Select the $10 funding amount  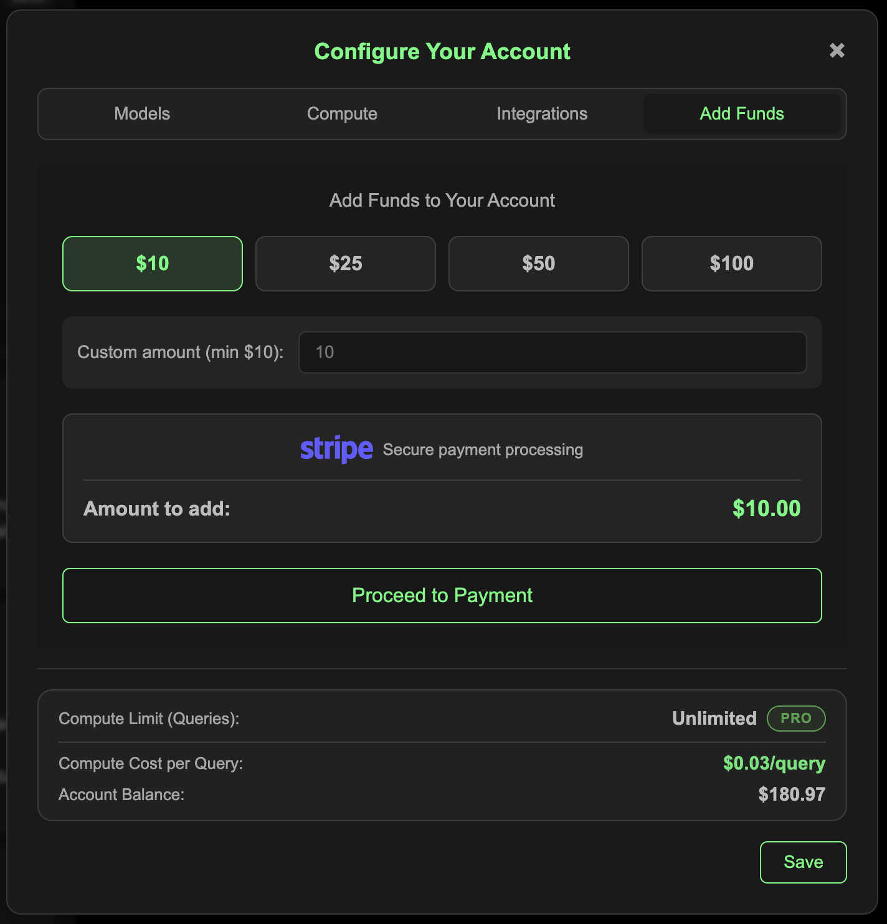point(151,263)
